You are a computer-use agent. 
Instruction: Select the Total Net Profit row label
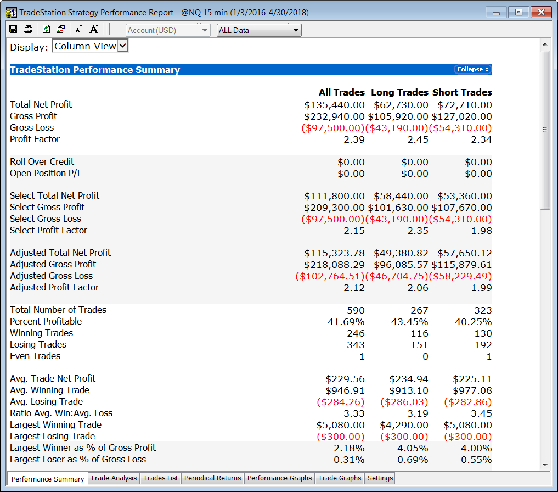click(41, 104)
